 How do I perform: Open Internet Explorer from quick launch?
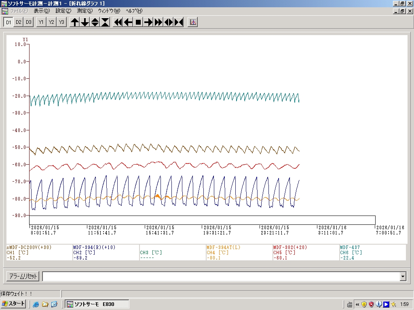36,304
